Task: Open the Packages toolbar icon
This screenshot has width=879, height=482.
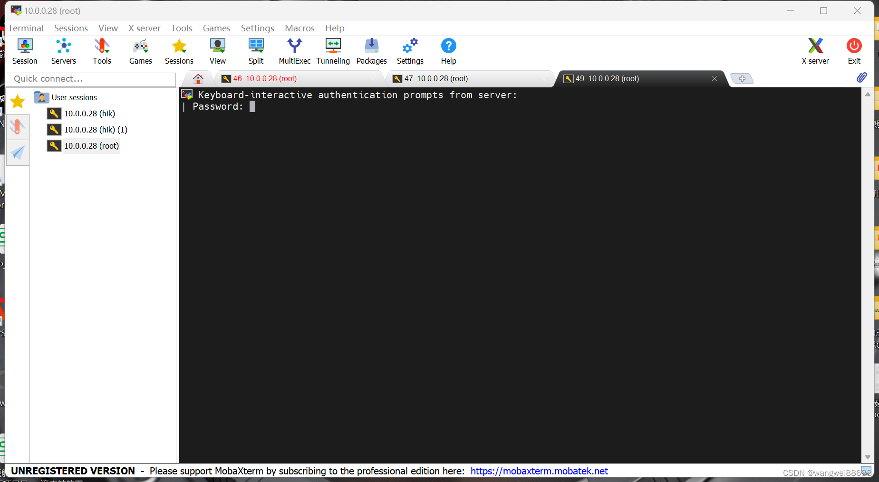Action: [x=372, y=51]
